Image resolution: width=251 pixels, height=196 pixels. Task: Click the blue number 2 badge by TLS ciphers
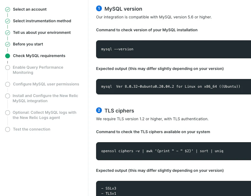coord(99,110)
